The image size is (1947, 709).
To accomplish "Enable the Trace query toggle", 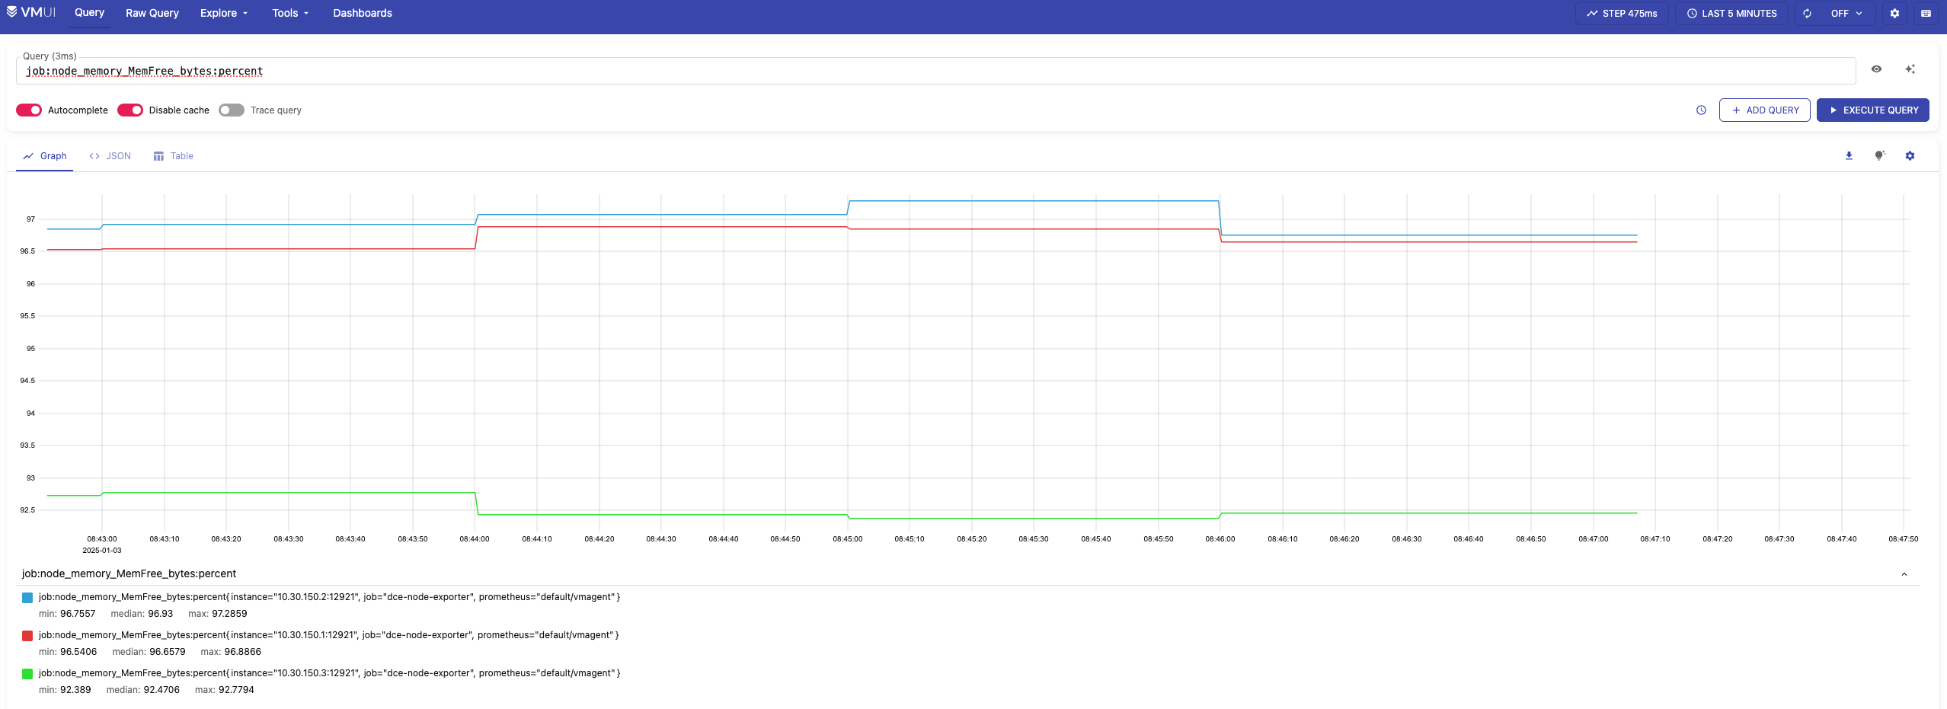I will 232,110.
